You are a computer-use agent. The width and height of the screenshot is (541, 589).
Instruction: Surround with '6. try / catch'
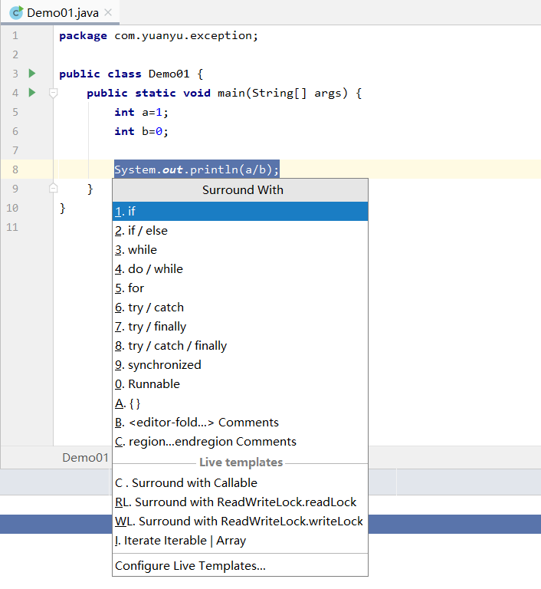(241, 308)
